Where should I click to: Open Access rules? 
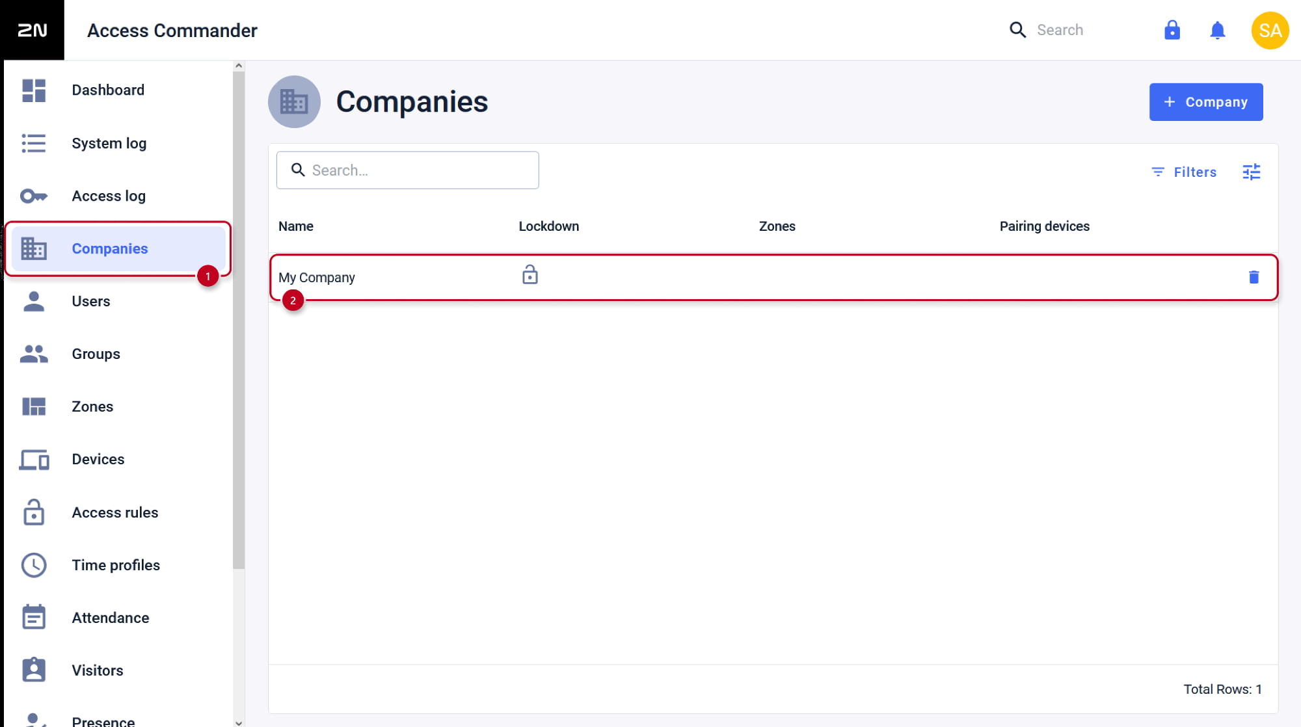point(118,512)
